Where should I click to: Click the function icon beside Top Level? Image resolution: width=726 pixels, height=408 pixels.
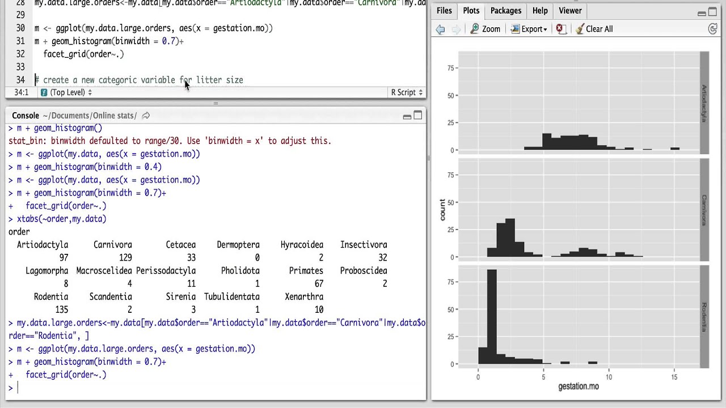(x=44, y=92)
